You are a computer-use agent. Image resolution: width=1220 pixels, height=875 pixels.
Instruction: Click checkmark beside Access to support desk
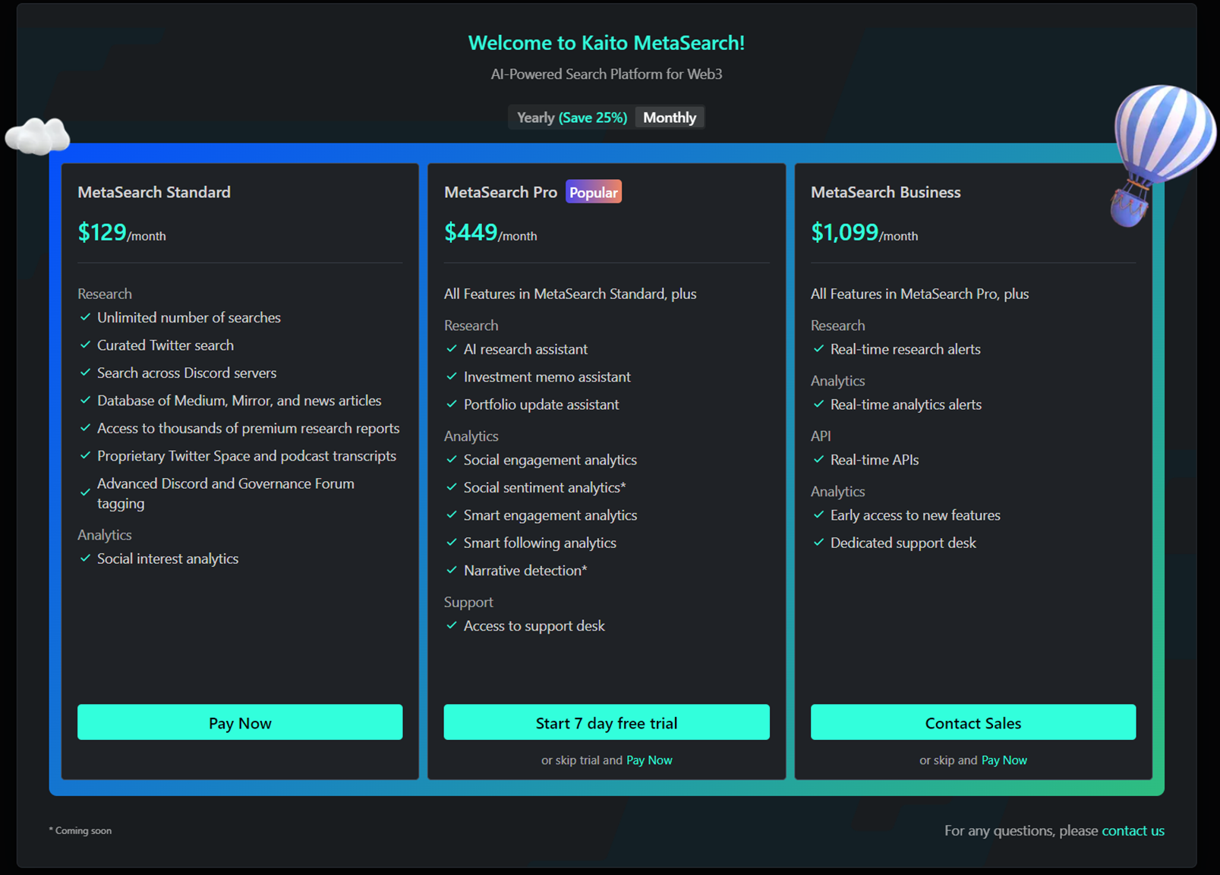coord(452,625)
